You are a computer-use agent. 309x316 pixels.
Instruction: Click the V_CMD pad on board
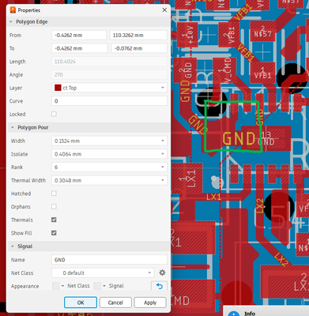[224, 71]
